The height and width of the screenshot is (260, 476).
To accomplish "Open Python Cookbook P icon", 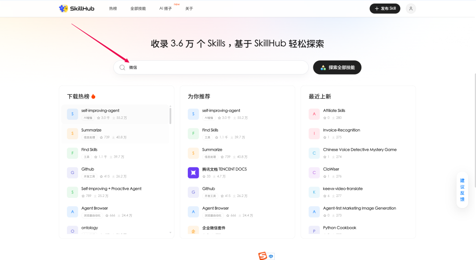I will click(314, 230).
